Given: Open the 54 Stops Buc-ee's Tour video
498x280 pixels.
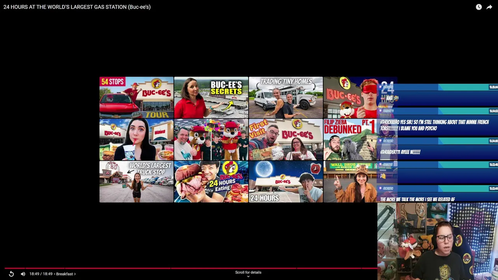Looking at the screenshot, I should click(136, 98).
